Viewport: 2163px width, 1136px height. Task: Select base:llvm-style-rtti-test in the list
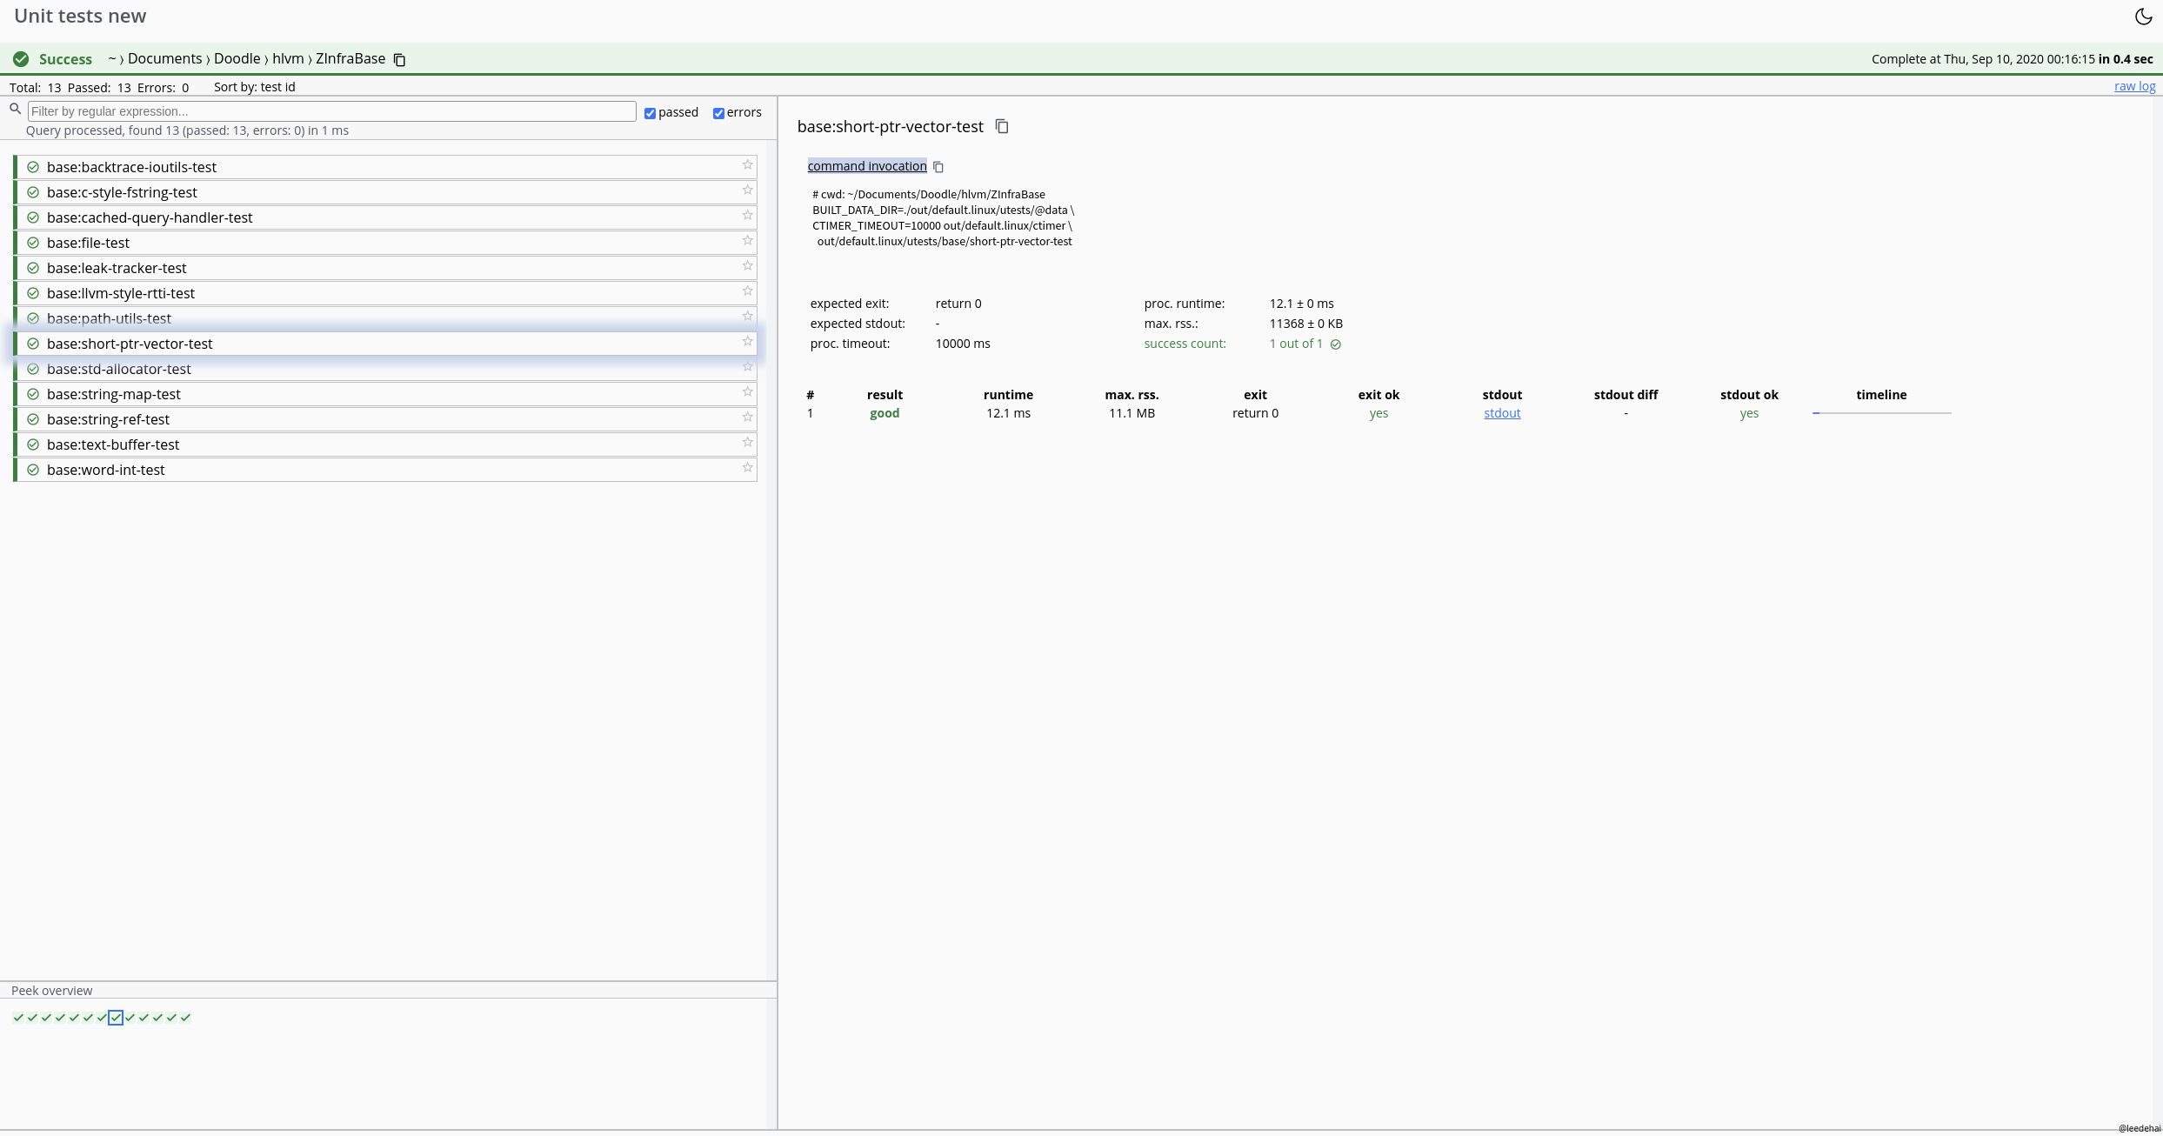click(x=386, y=293)
